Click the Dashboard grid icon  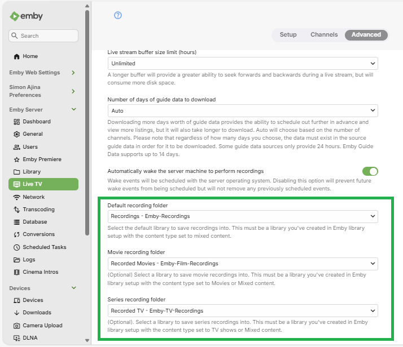(17, 122)
